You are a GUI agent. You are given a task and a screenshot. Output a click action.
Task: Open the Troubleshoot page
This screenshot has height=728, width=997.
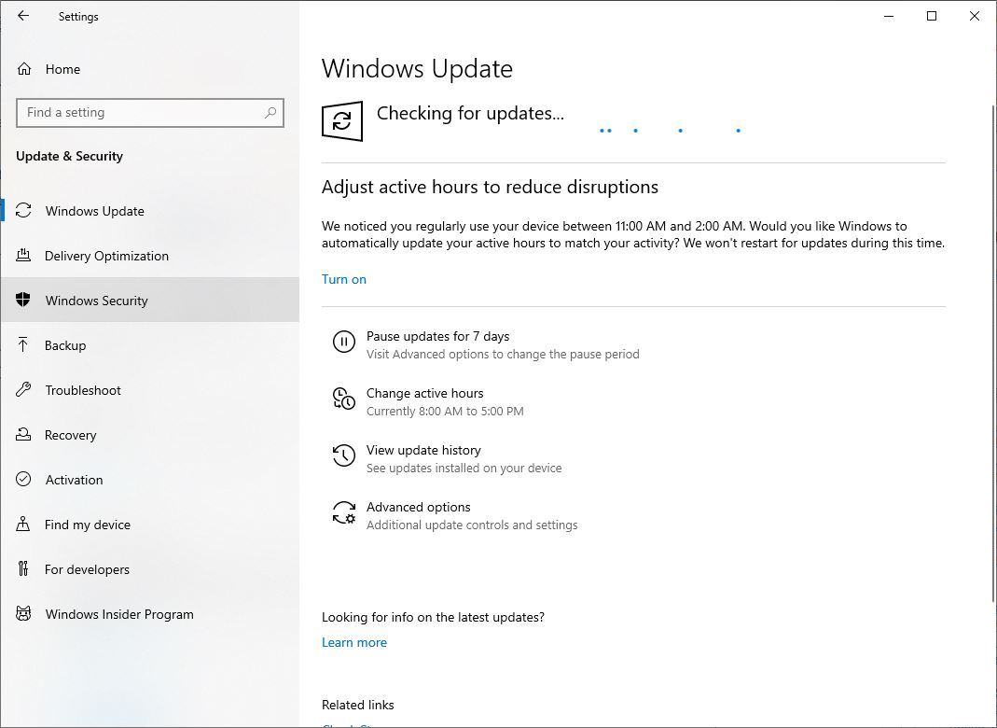coord(150,390)
